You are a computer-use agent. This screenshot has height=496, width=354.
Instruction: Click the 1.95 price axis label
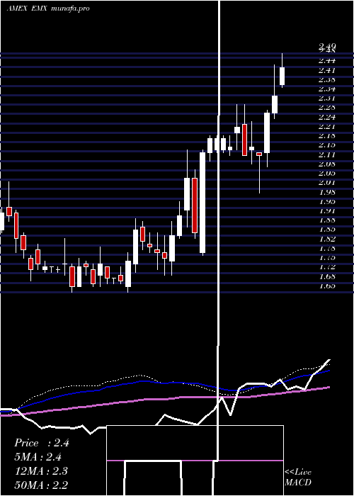click(x=327, y=201)
